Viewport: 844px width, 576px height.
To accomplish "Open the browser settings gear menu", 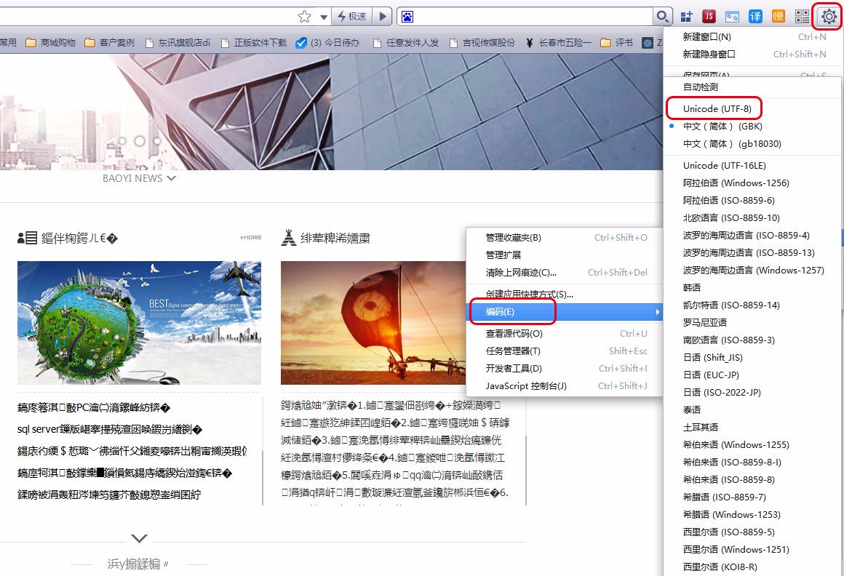I will (x=827, y=16).
